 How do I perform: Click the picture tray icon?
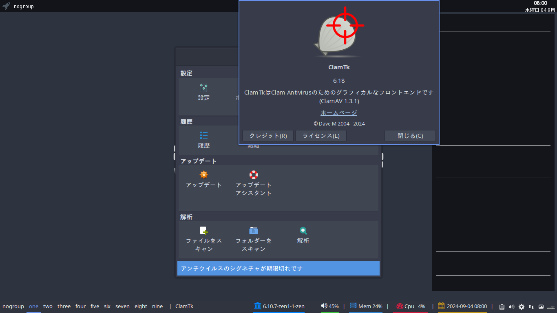pyautogui.click(x=541, y=306)
